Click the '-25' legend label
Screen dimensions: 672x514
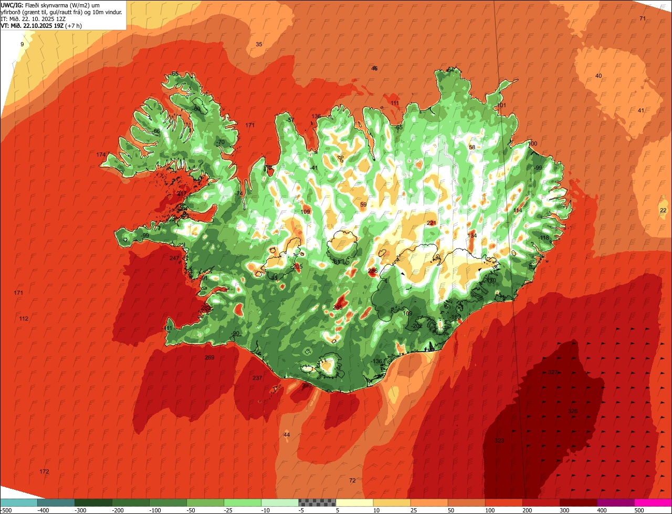(229, 510)
